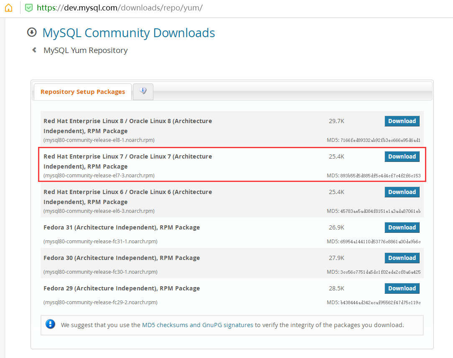Open the info icon tab
453x358 pixels.
[143, 91]
